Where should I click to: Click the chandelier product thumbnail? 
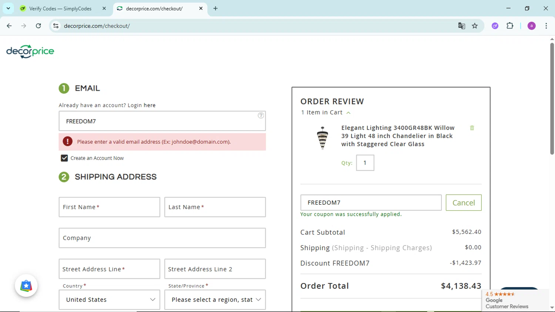coord(323,138)
